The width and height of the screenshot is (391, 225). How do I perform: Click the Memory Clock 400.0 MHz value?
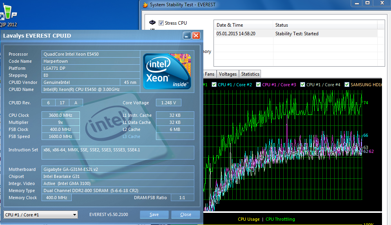[x=56, y=198]
